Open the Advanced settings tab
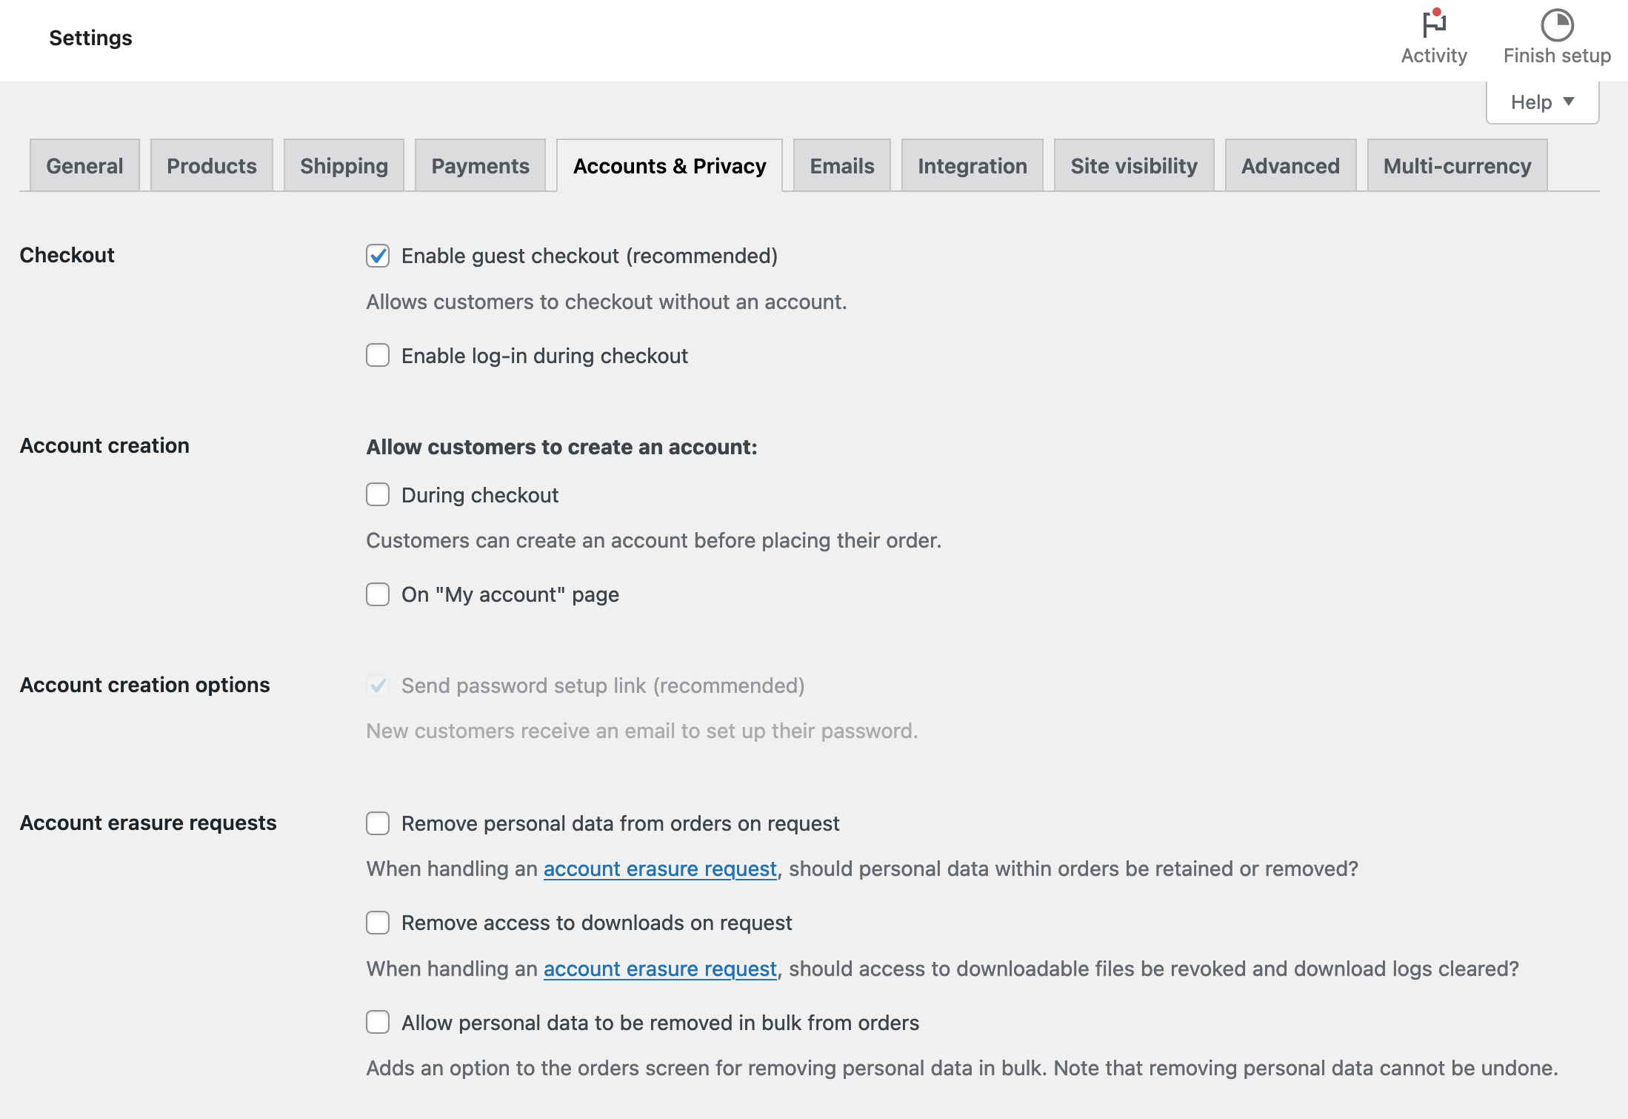 [1290, 165]
